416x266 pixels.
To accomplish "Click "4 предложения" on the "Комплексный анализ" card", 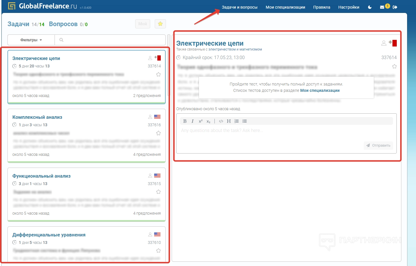I will coord(147,154).
